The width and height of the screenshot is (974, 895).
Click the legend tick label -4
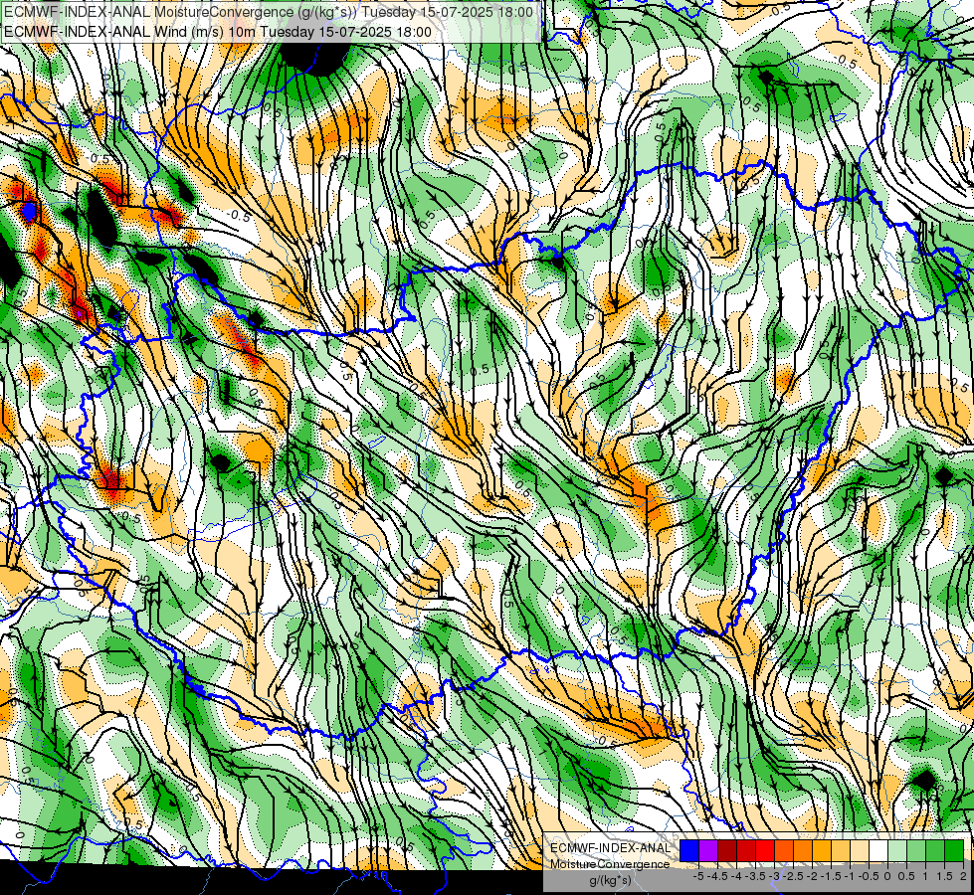(736, 876)
